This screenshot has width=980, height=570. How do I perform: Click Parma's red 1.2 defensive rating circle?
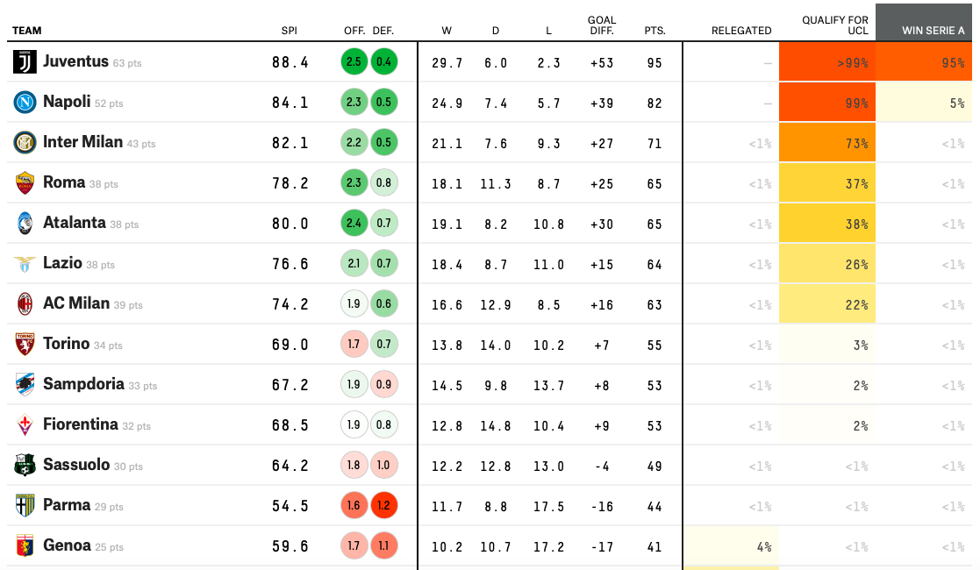pyautogui.click(x=384, y=506)
